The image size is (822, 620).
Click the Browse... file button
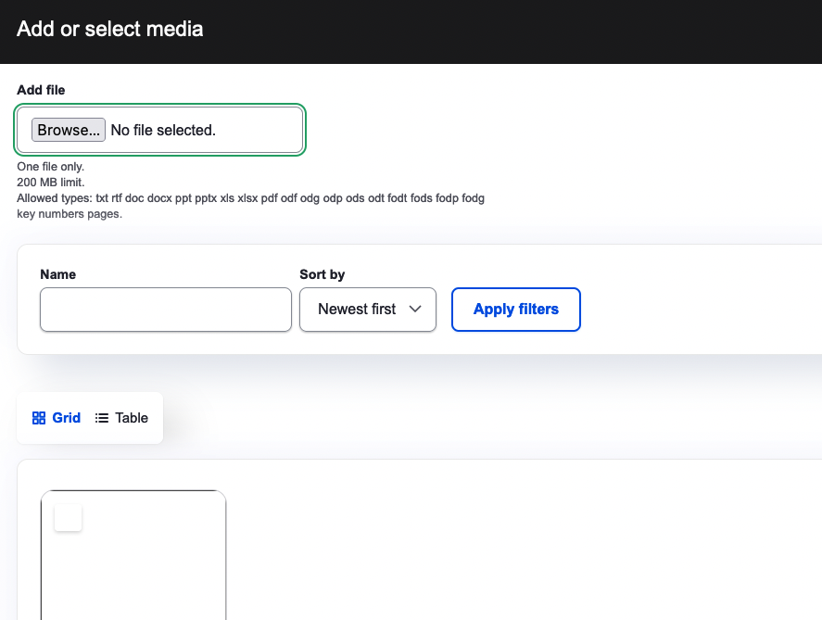click(69, 131)
